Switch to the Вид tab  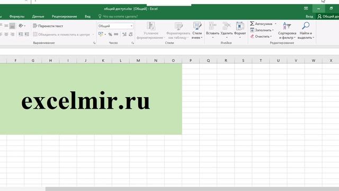(x=87, y=16)
